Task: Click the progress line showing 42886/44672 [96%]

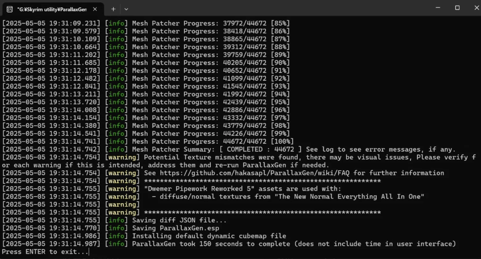Action: click(146, 110)
